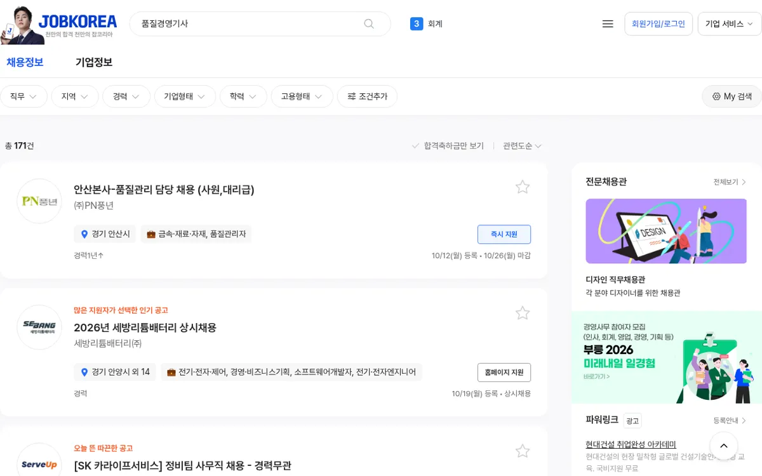Open 파워링크 등록안내 link
762x476 pixels.
tap(730, 421)
